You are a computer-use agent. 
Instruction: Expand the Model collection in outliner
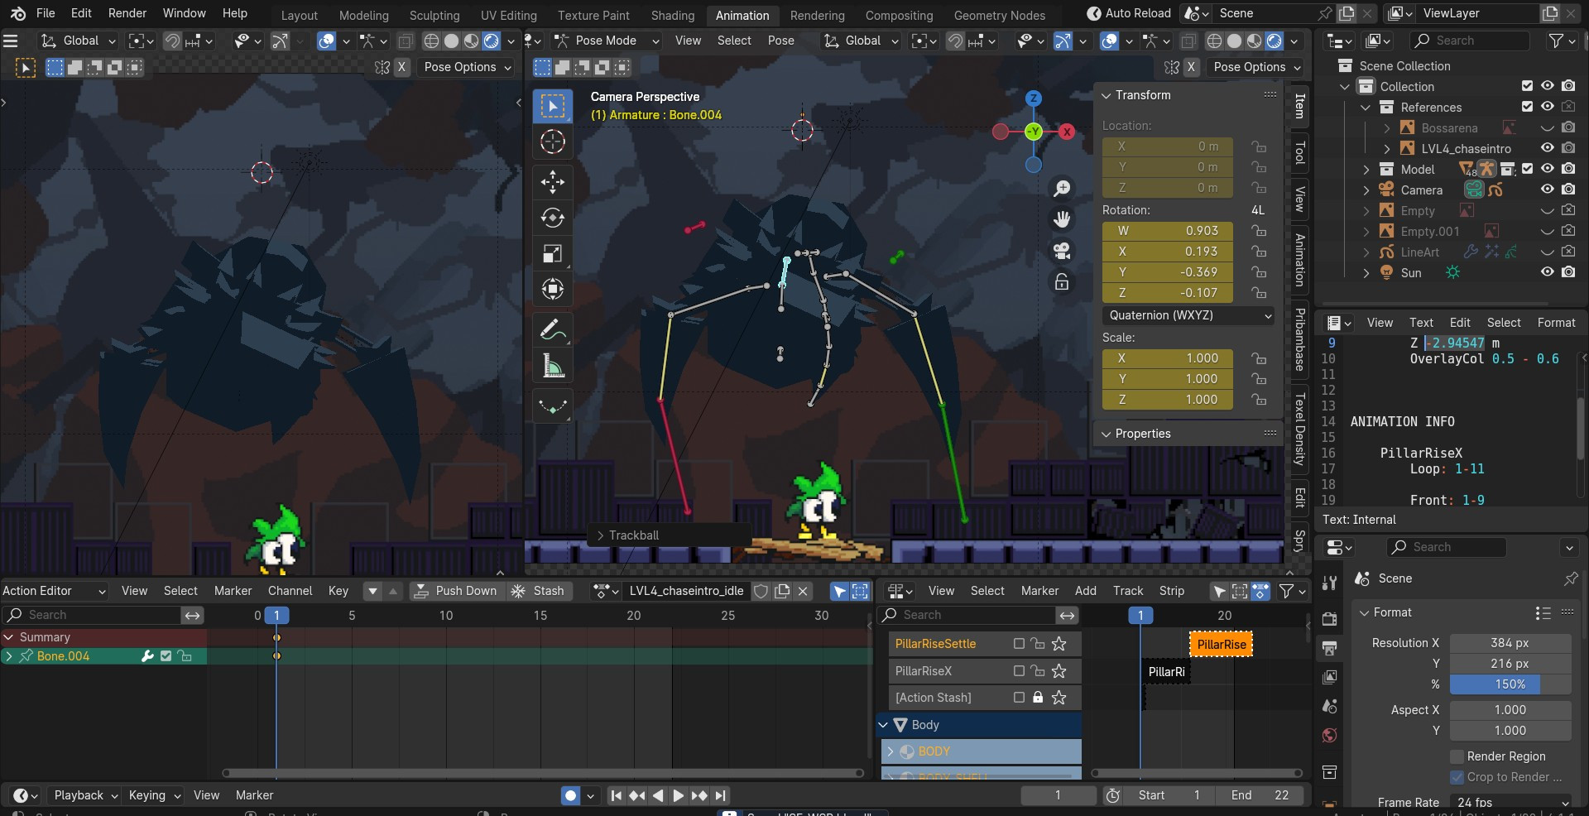1366,169
